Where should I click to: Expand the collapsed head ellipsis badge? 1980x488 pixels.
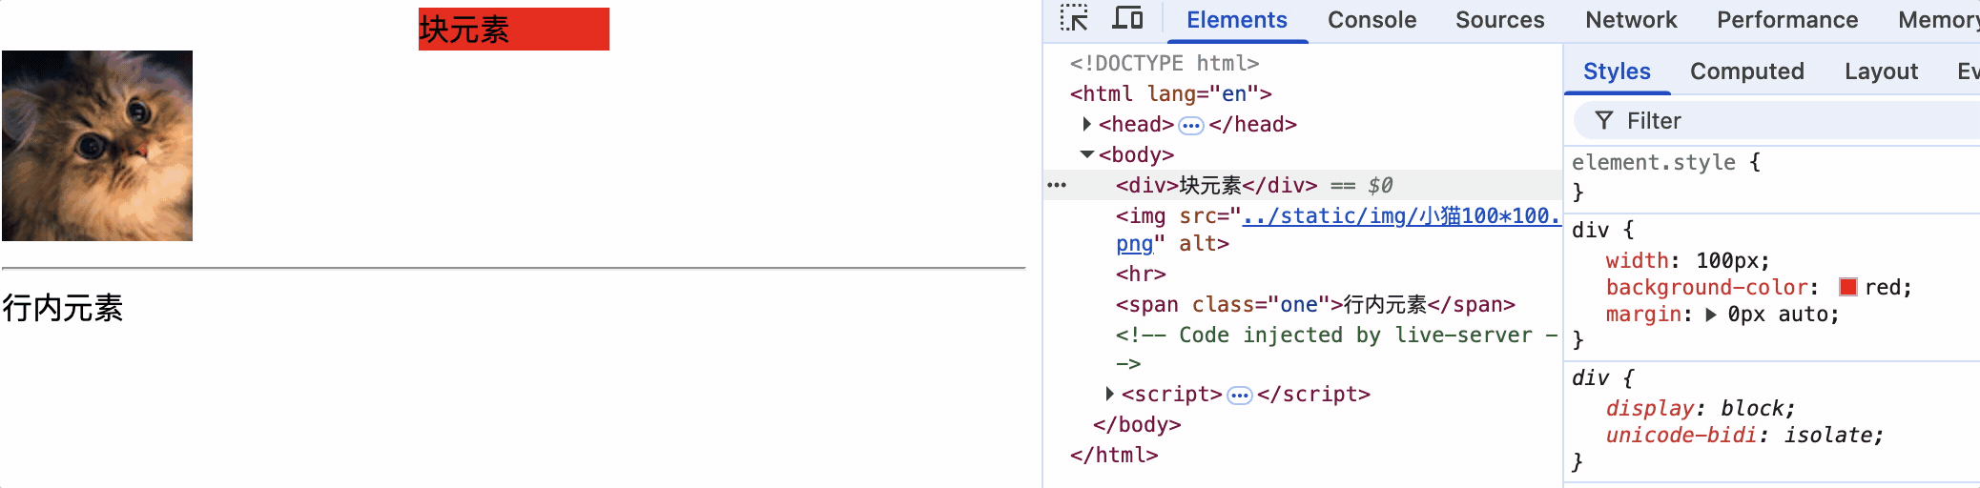click(x=1191, y=125)
